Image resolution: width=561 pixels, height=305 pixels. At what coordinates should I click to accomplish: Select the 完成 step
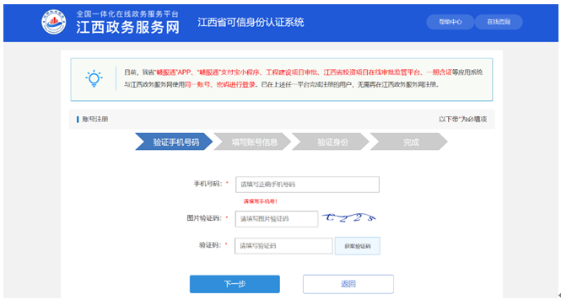409,142
